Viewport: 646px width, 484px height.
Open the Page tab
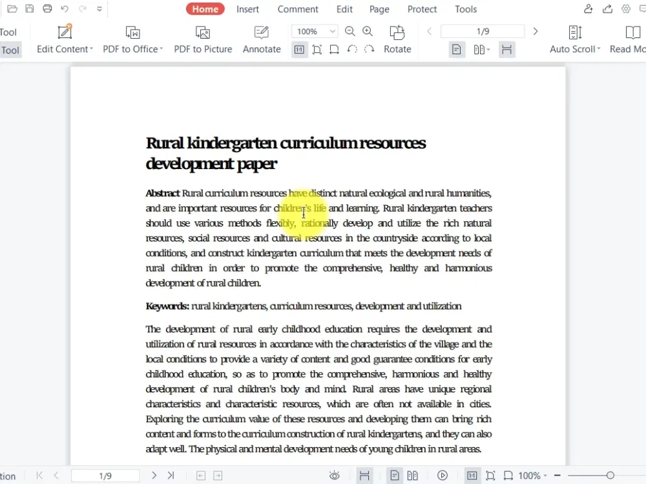(379, 9)
